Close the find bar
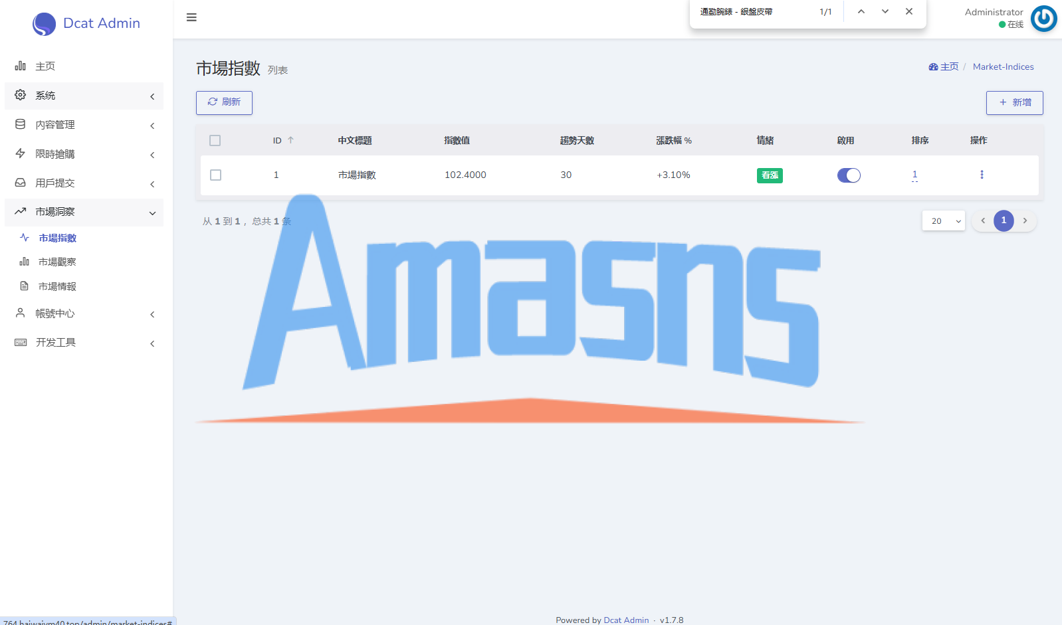The width and height of the screenshot is (1062, 625). pyautogui.click(x=909, y=11)
